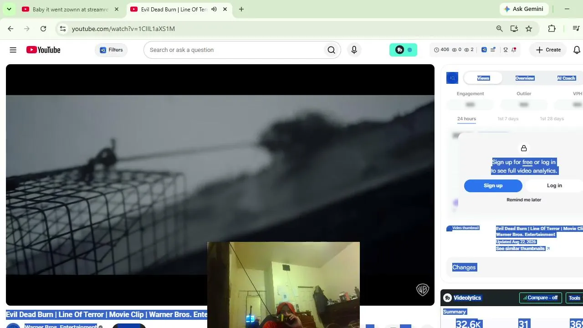Bookmark this page with the star
The height and width of the screenshot is (328, 583).
click(x=529, y=29)
